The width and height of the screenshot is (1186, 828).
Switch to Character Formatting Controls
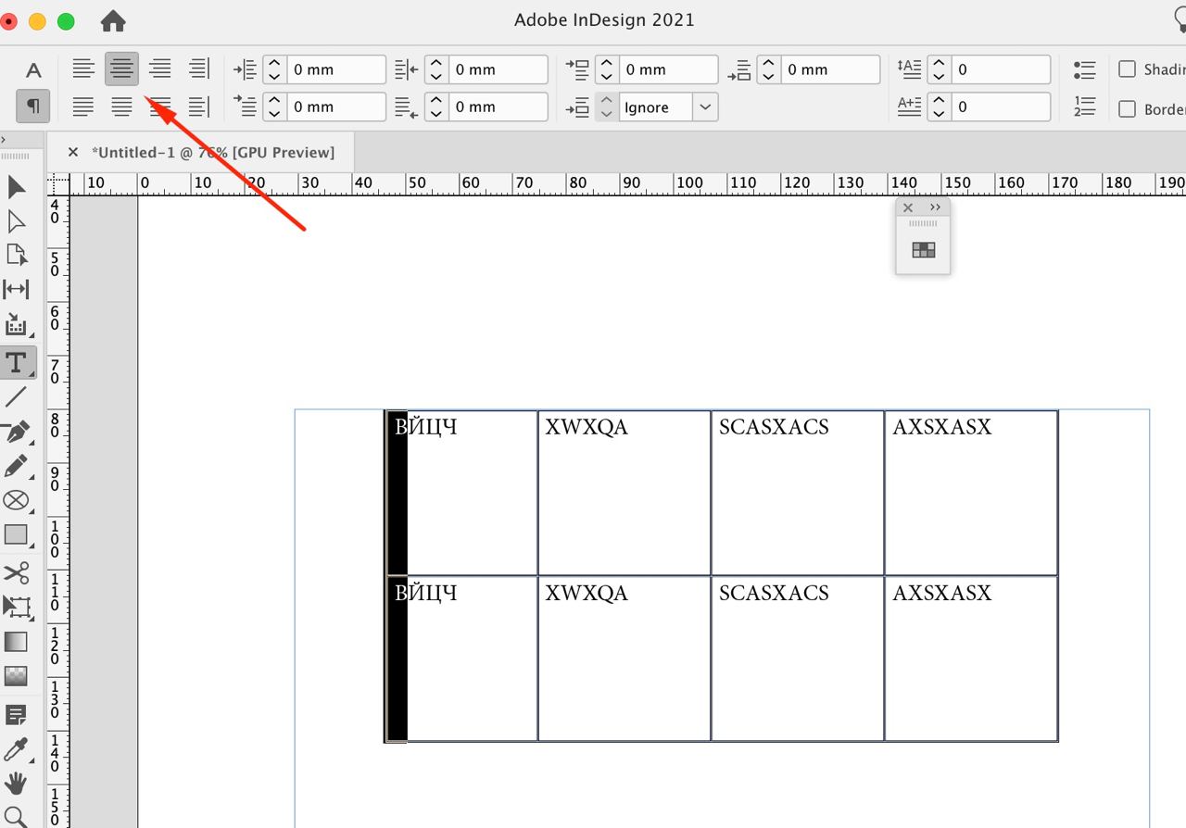point(33,70)
